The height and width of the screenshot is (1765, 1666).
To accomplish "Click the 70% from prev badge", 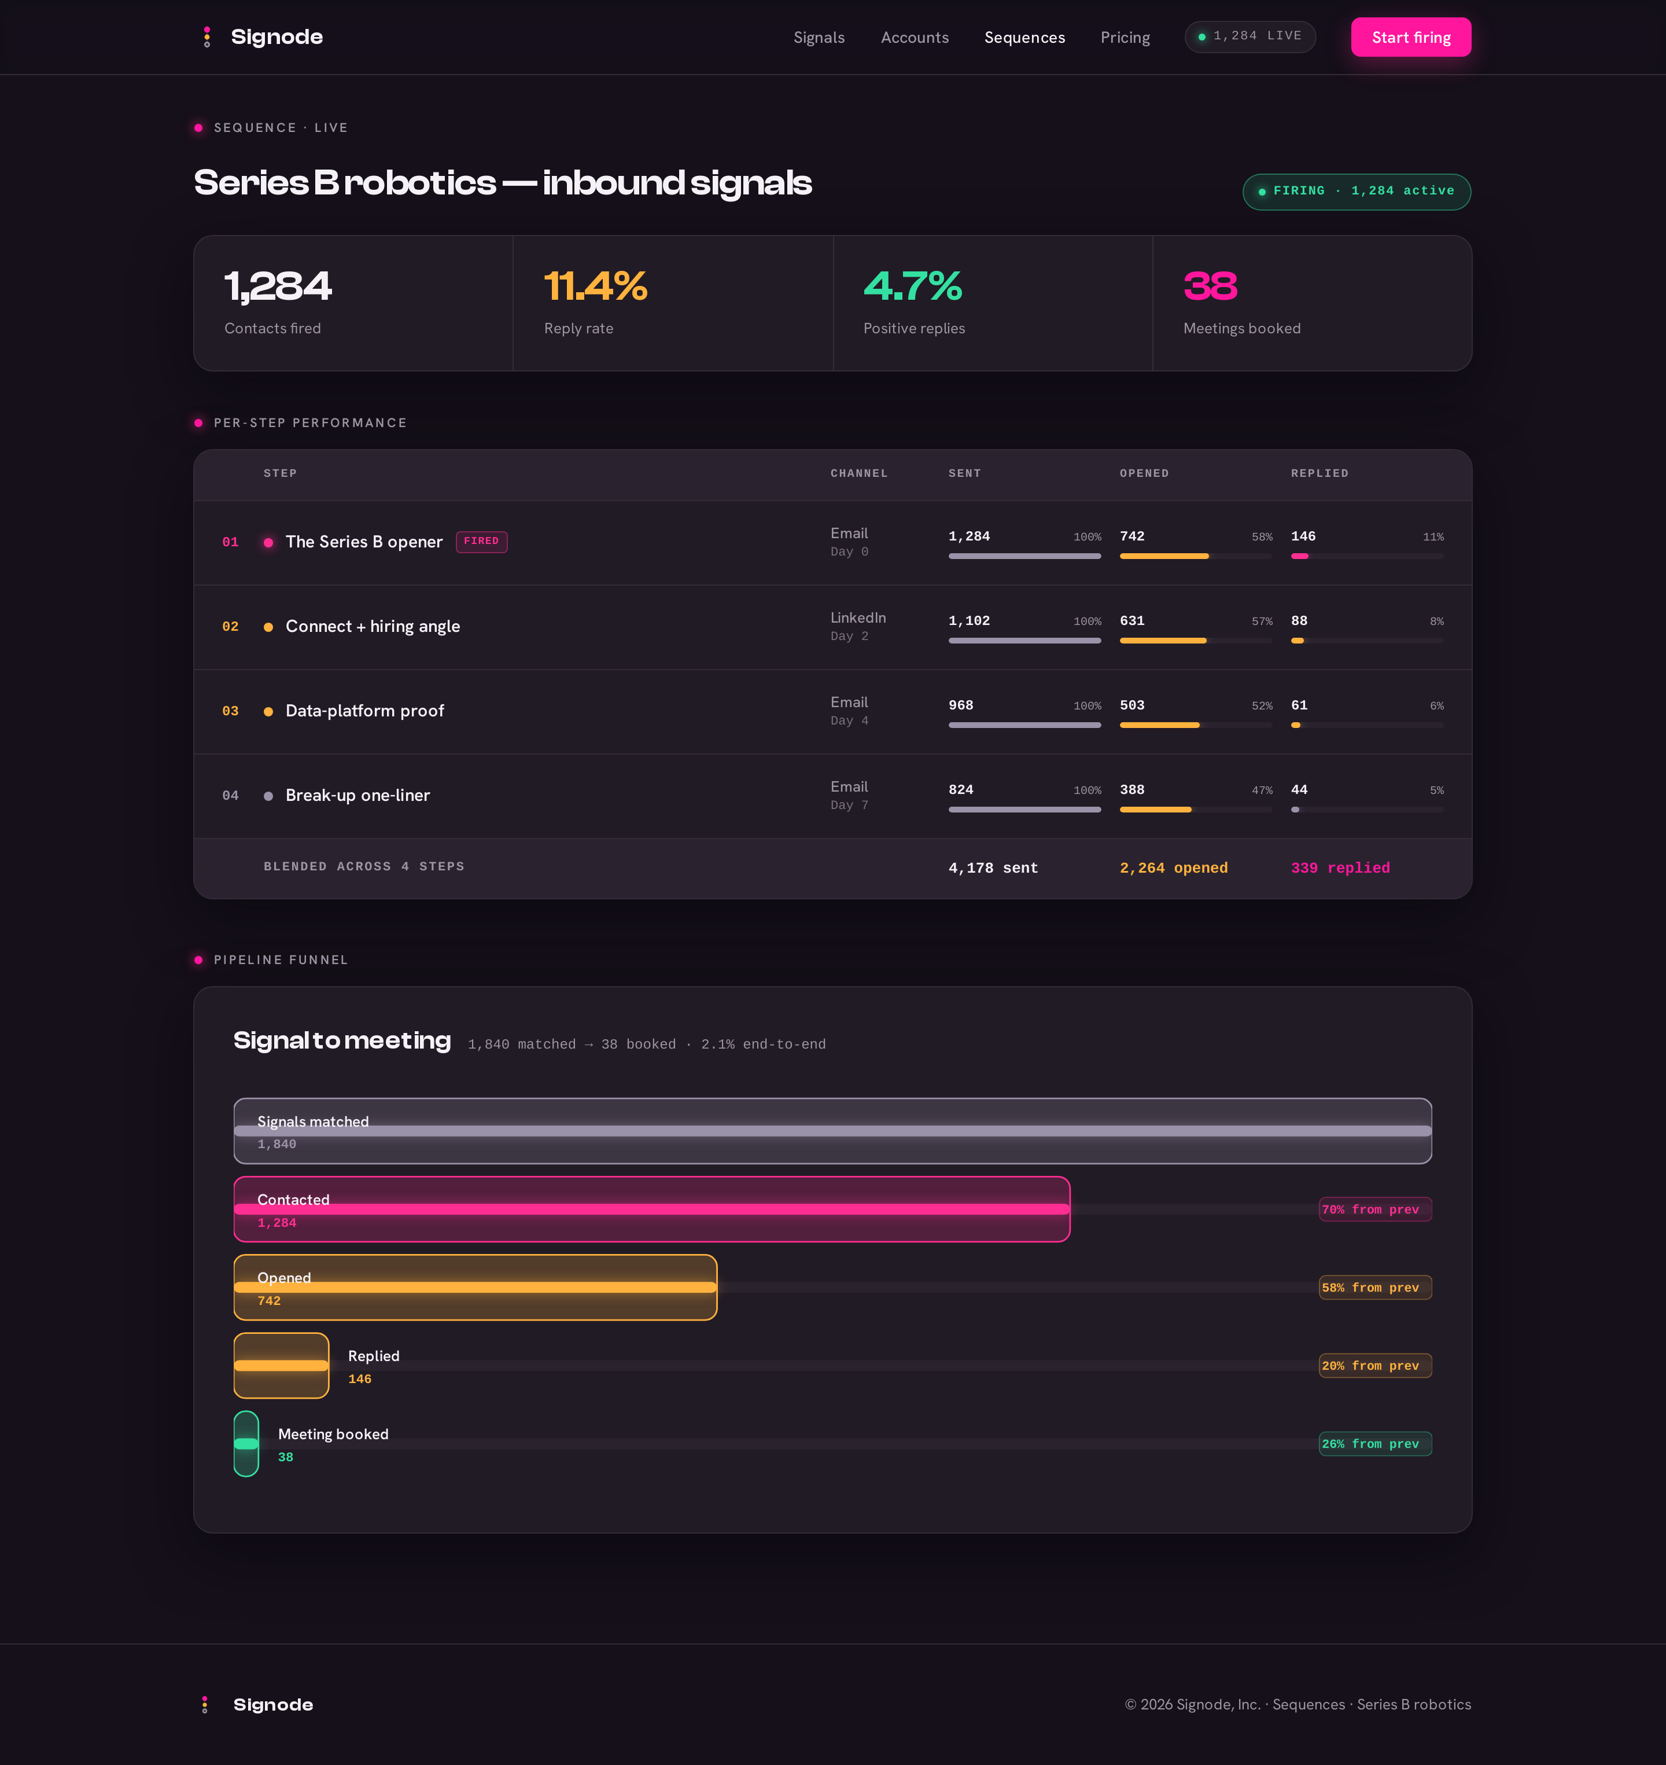I will click(1374, 1209).
